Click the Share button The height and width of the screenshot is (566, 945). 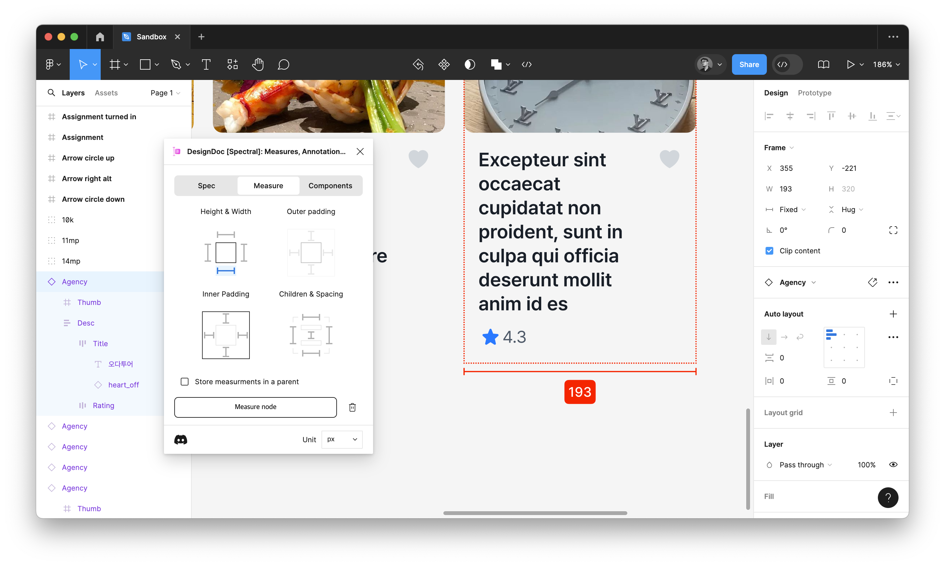749,64
